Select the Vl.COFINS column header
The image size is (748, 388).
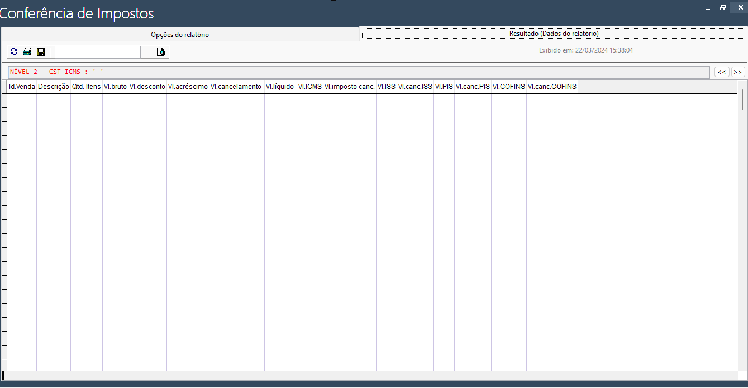coord(509,87)
